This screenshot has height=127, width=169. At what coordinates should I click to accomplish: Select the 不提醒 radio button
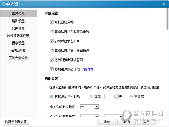pyautogui.click(x=131, y=97)
